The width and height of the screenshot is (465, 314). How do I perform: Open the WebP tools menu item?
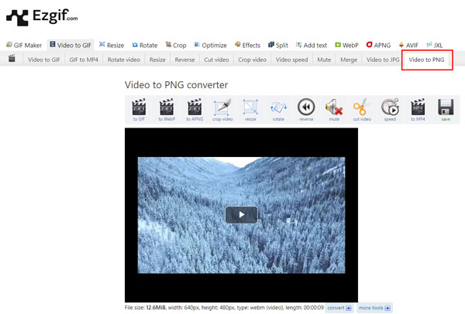pos(346,46)
